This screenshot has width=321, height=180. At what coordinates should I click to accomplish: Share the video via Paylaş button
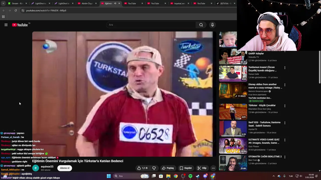tap(168, 168)
